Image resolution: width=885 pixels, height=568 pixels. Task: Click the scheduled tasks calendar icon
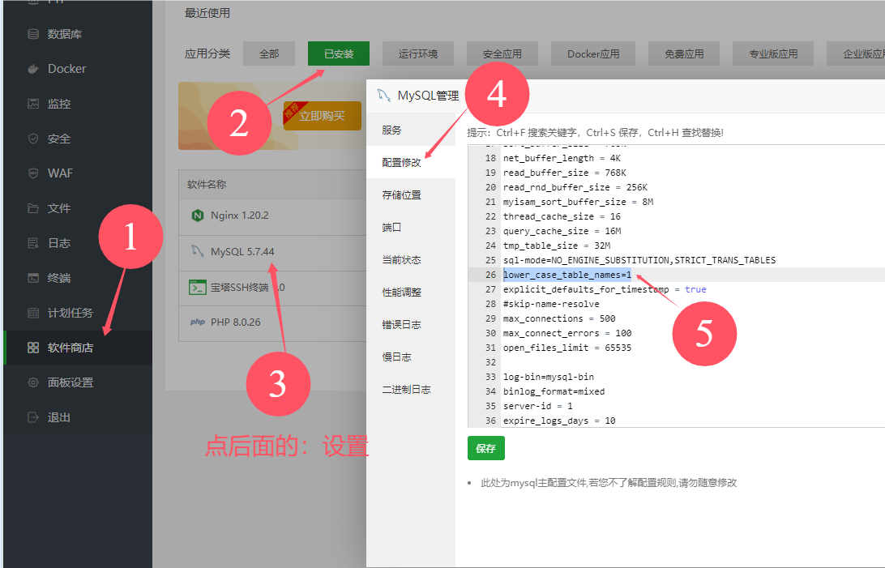click(x=33, y=313)
